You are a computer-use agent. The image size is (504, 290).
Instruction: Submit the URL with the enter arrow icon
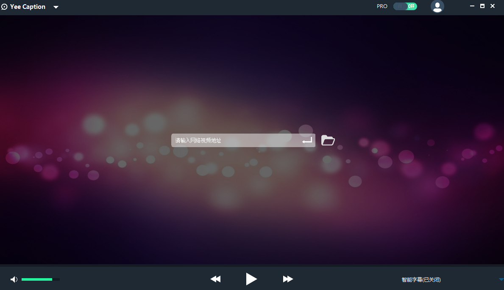307,140
